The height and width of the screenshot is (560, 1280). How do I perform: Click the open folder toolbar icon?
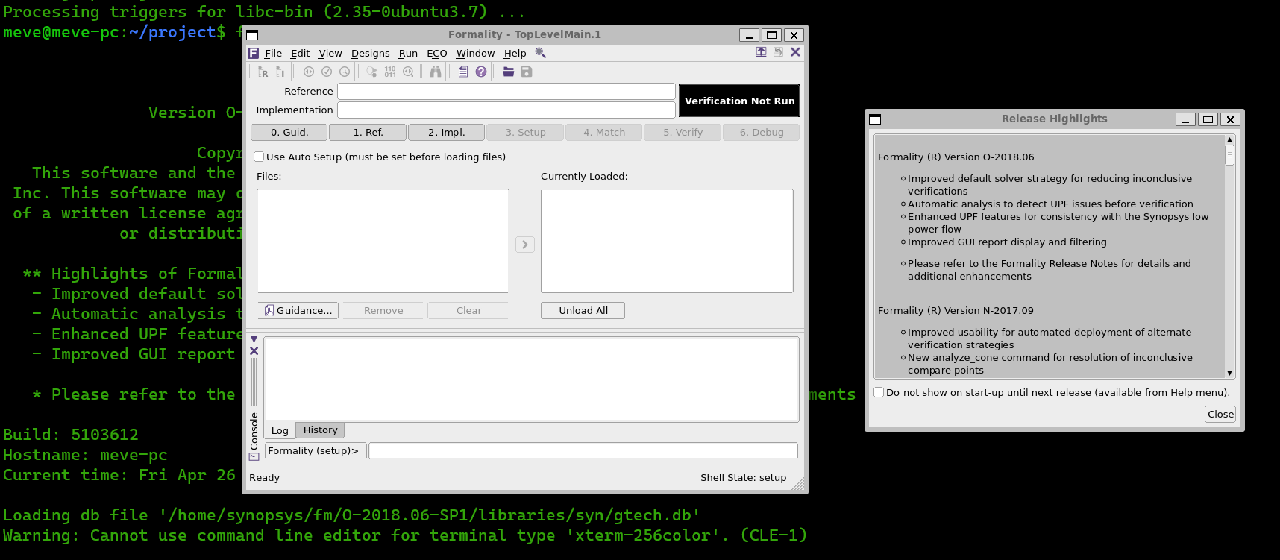tap(509, 72)
